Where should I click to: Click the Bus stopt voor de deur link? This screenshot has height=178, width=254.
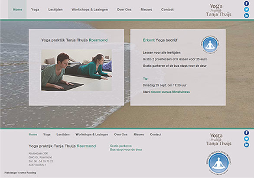coord(126,150)
